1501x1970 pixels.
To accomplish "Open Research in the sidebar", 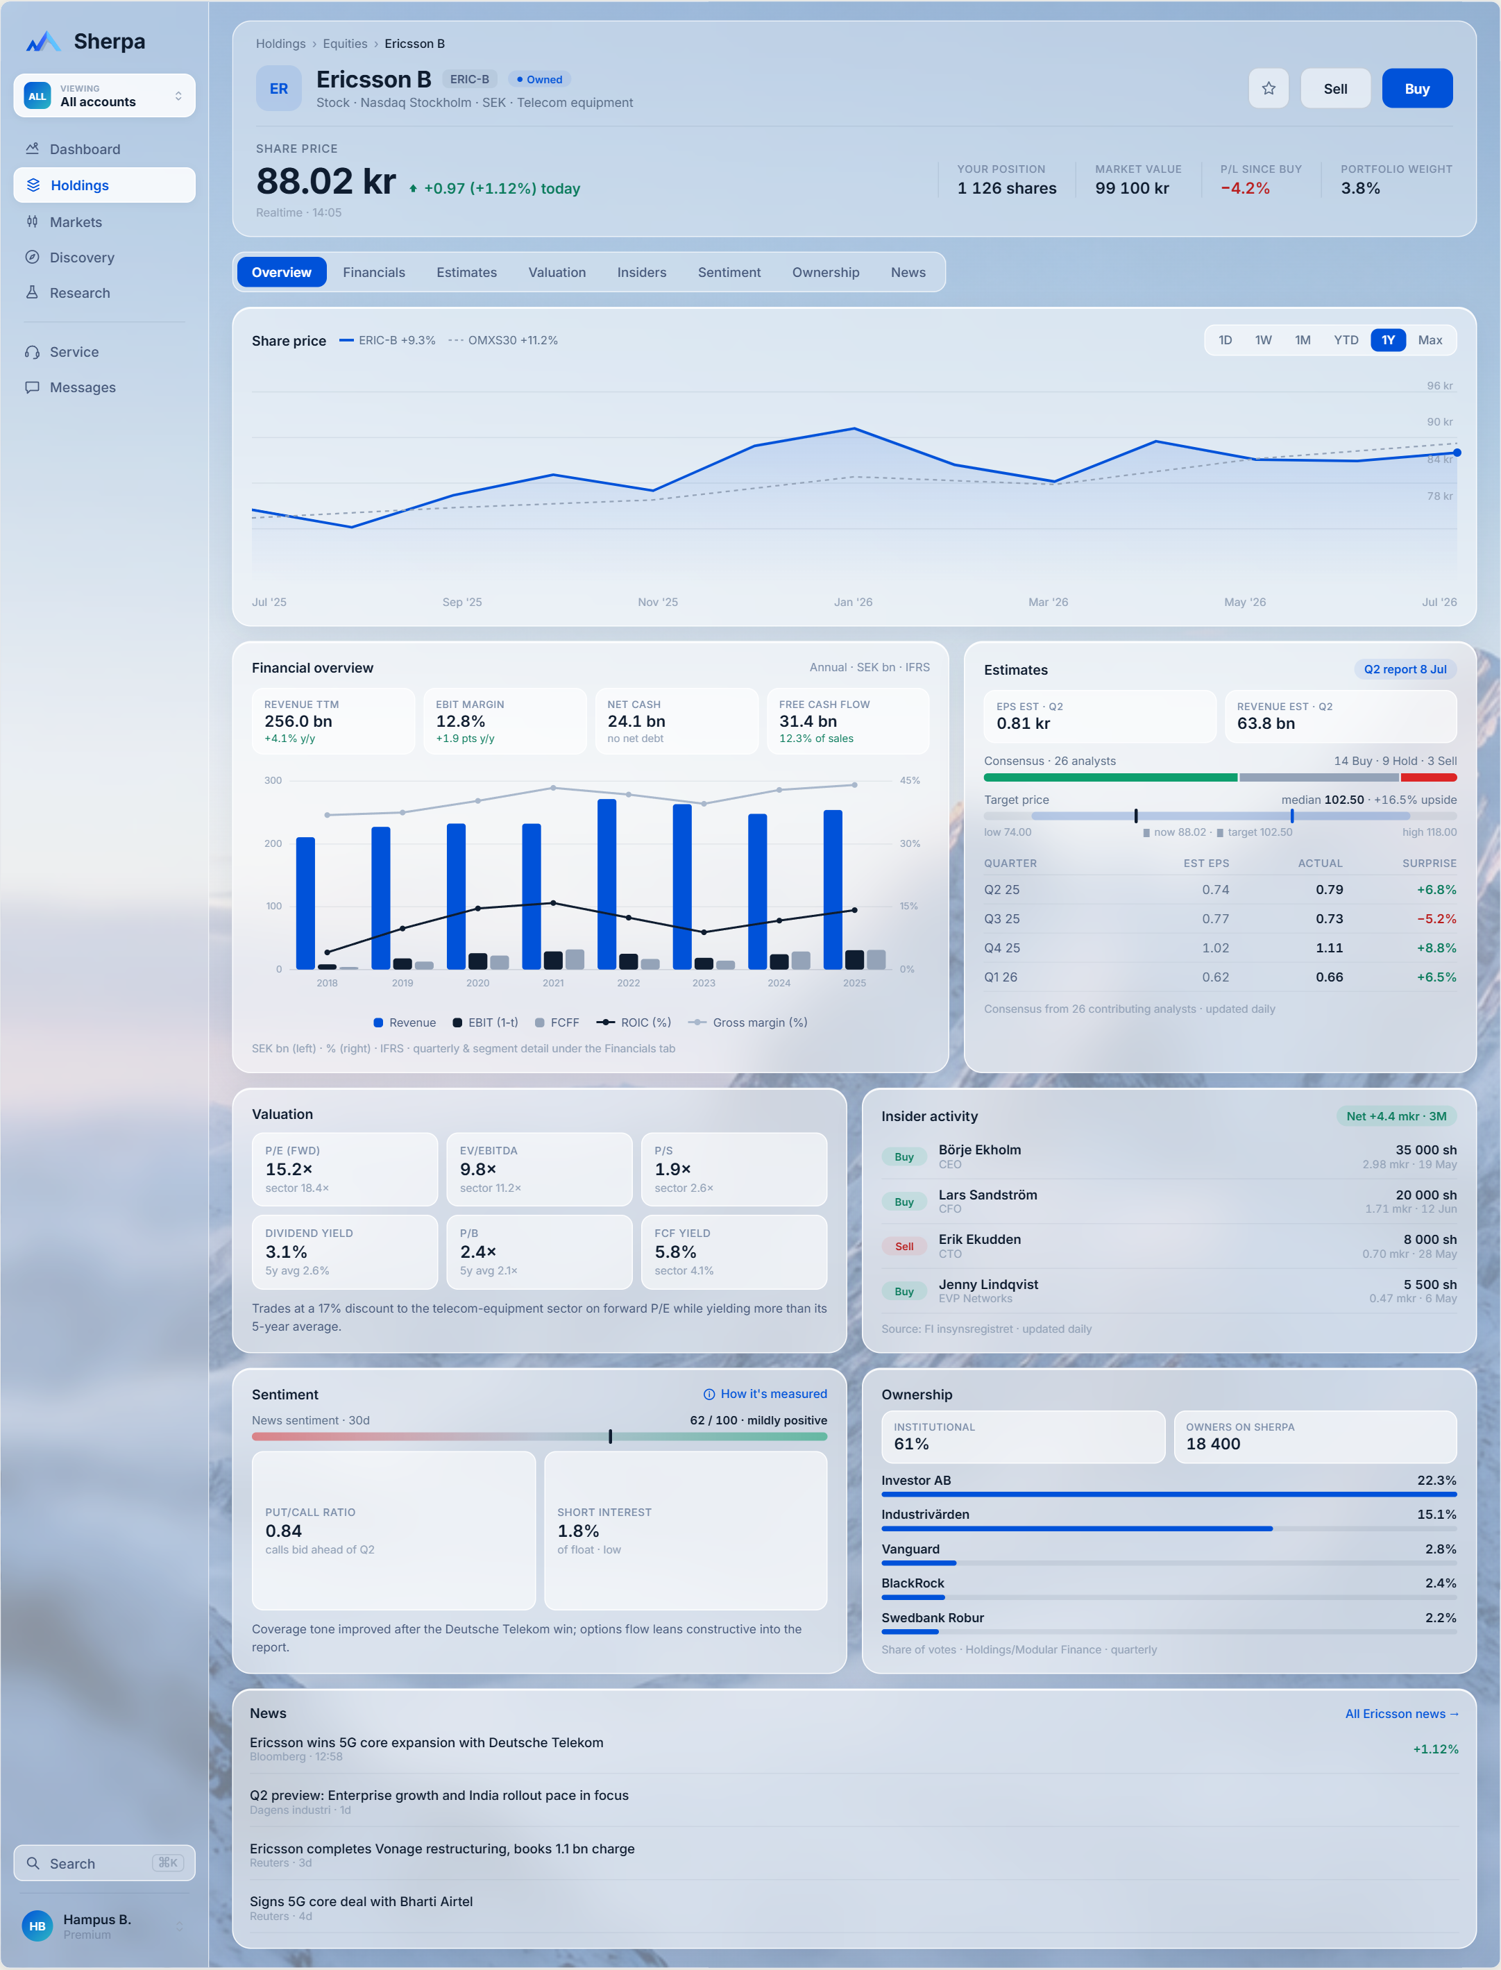I will point(105,292).
